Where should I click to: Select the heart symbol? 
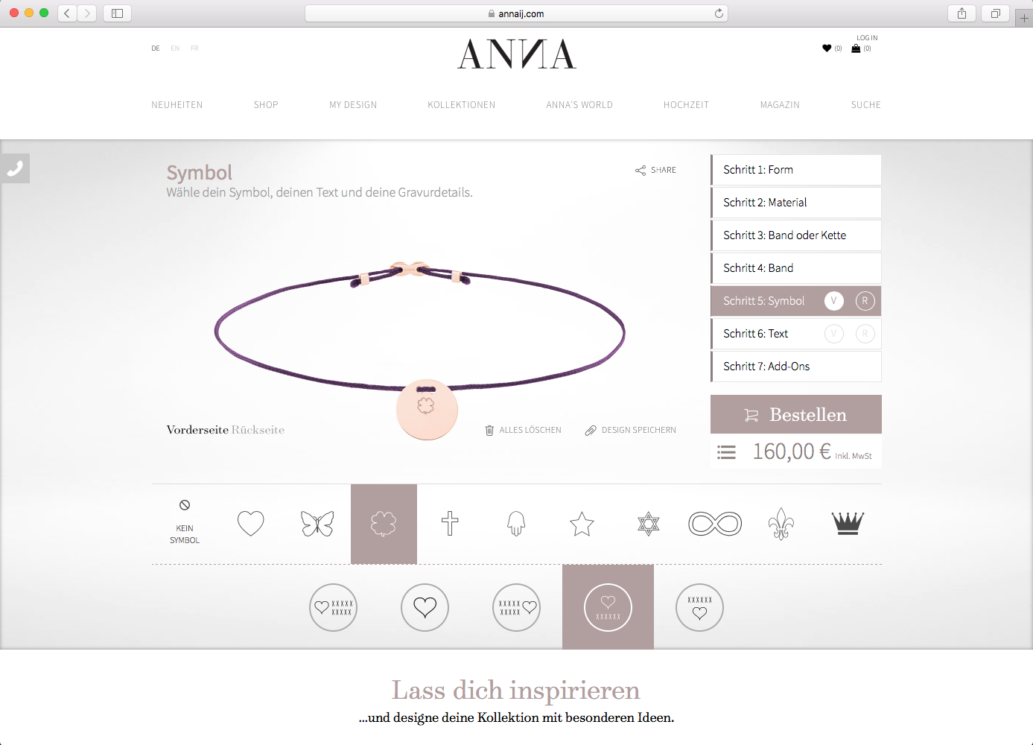coord(250,524)
